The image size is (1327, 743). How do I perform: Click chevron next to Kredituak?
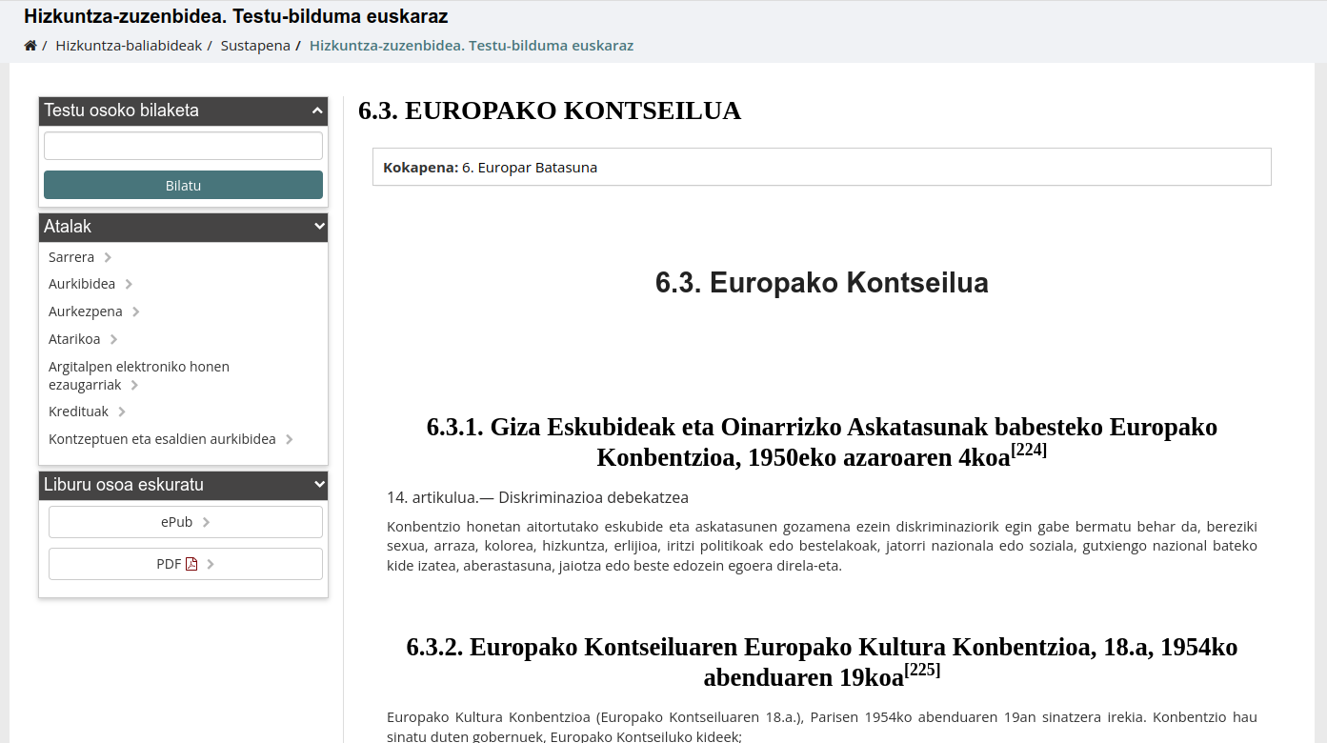pos(122,412)
